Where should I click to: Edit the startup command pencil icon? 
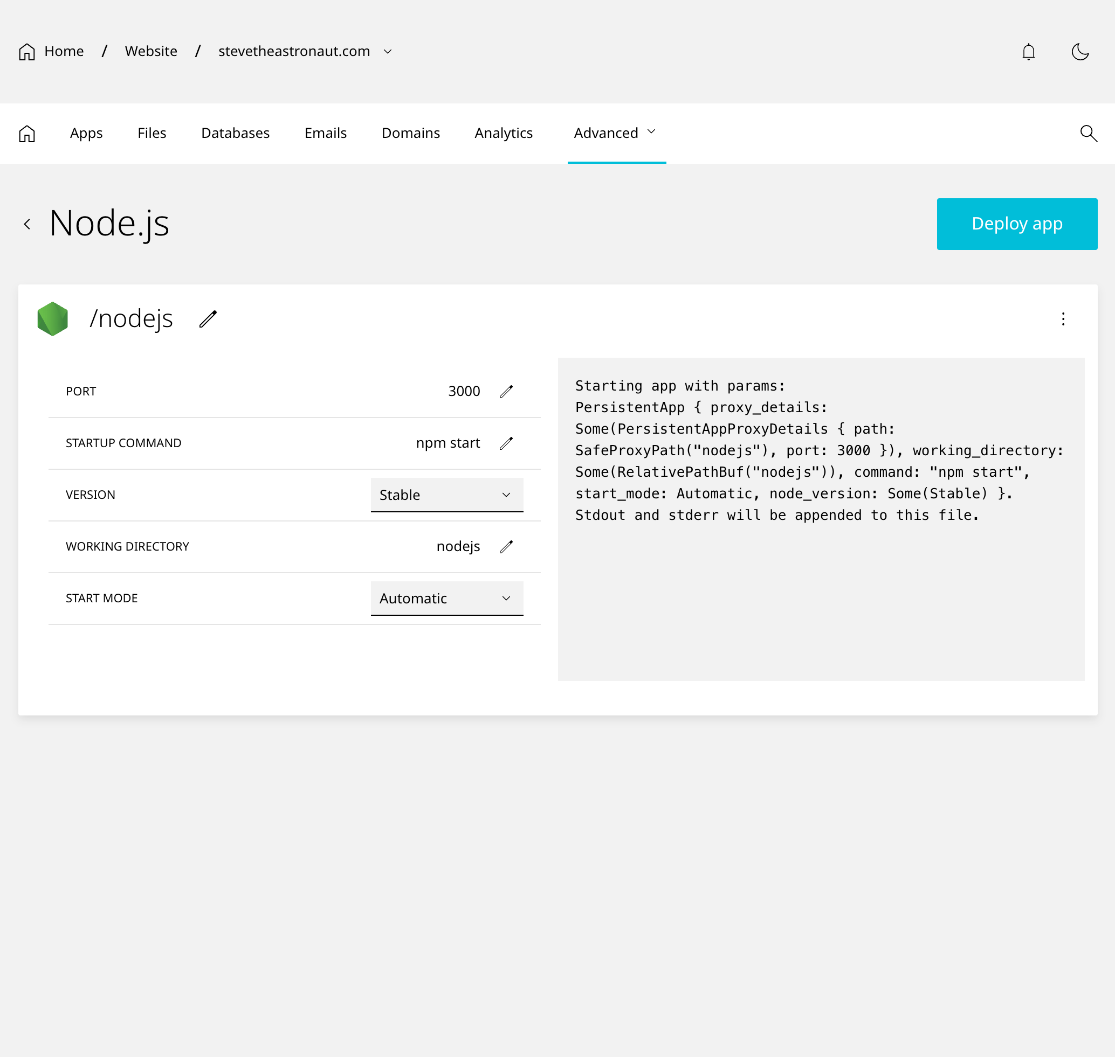[506, 443]
